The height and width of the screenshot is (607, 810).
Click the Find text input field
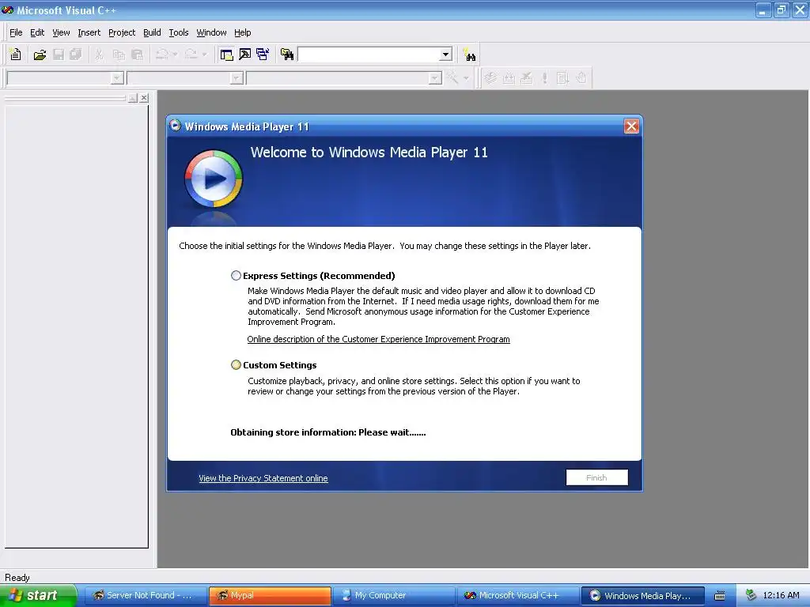pos(369,55)
